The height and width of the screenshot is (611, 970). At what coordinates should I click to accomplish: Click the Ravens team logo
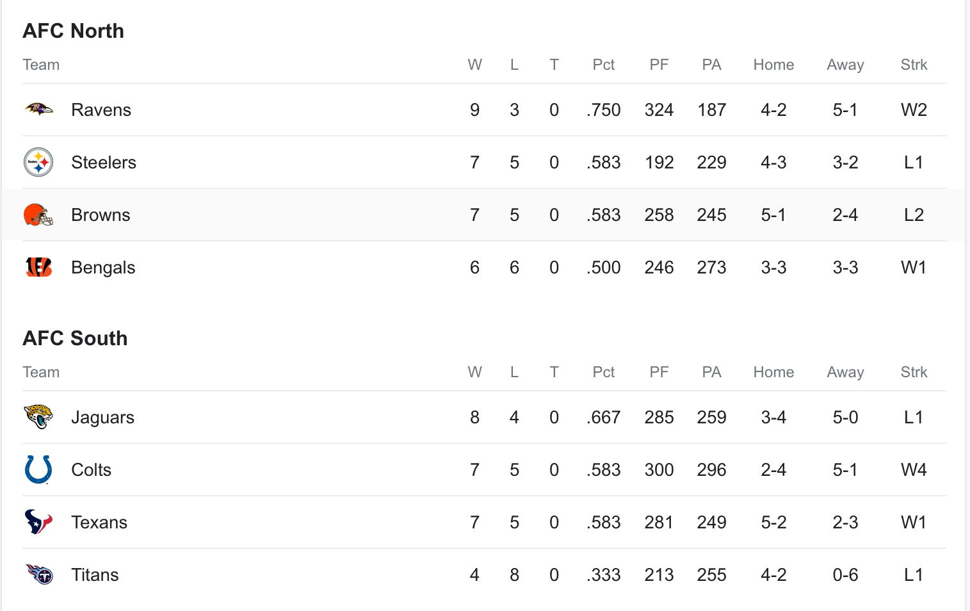(38, 110)
